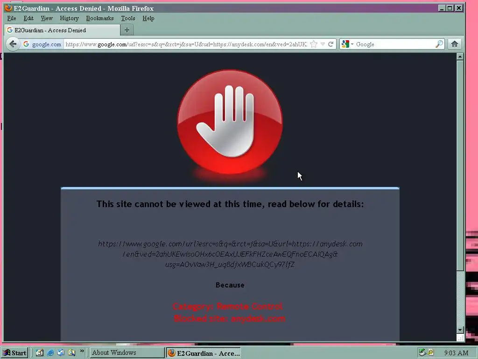The width and height of the screenshot is (478, 359).
Task: Open the Outlook Express quick launch icon
Action: point(61,352)
